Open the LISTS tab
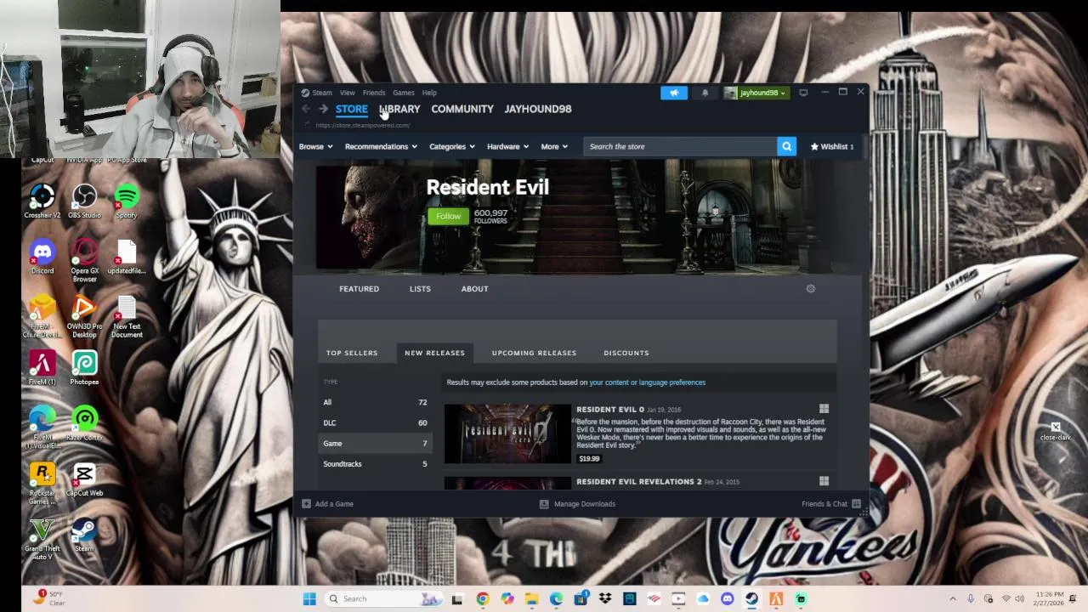Image resolution: width=1088 pixels, height=612 pixels. [x=420, y=289]
